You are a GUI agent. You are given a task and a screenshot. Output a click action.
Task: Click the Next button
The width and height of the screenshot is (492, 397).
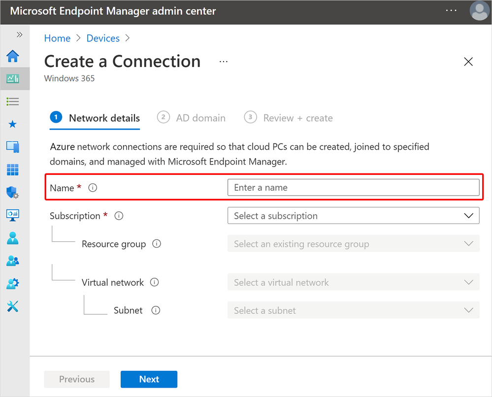click(149, 379)
